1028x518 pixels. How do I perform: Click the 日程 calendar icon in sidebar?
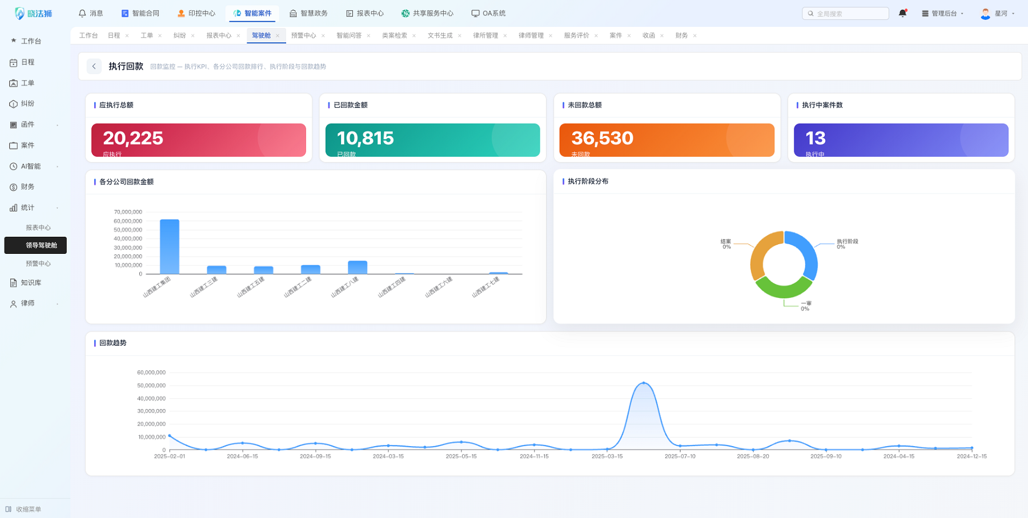pyautogui.click(x=14, y=62)
